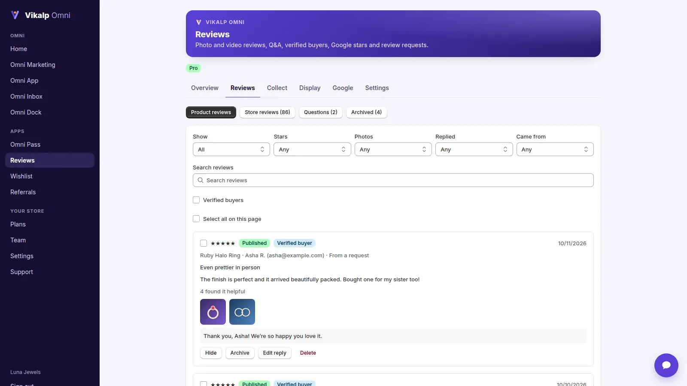Open the Replied filter dropdown
Screen dimensions: 687x386
474,149
